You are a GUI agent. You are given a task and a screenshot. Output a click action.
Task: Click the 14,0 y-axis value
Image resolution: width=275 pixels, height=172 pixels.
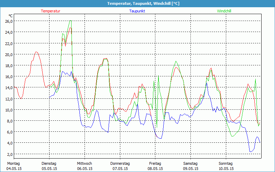9,88
